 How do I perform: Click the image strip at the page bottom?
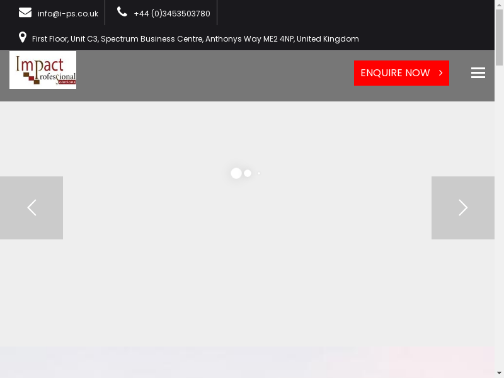246,363
